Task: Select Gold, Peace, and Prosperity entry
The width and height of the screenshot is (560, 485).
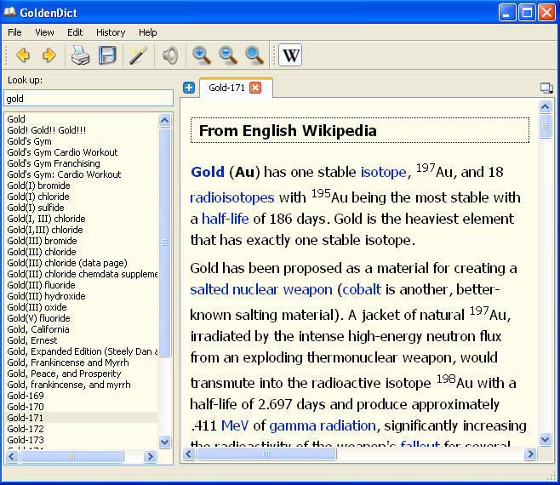Action: click(x=82, y=374)
